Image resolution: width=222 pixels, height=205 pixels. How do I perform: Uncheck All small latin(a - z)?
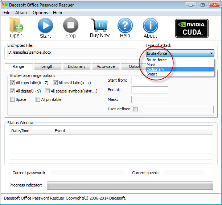click(55, 82)
